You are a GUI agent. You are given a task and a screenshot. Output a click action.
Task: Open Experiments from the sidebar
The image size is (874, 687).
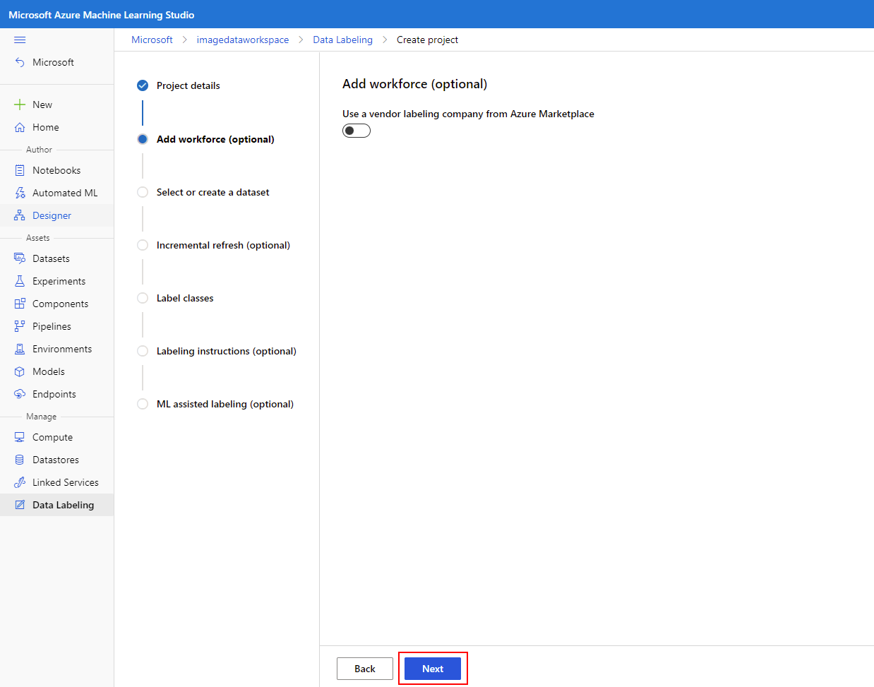click(x=56, y=281)
